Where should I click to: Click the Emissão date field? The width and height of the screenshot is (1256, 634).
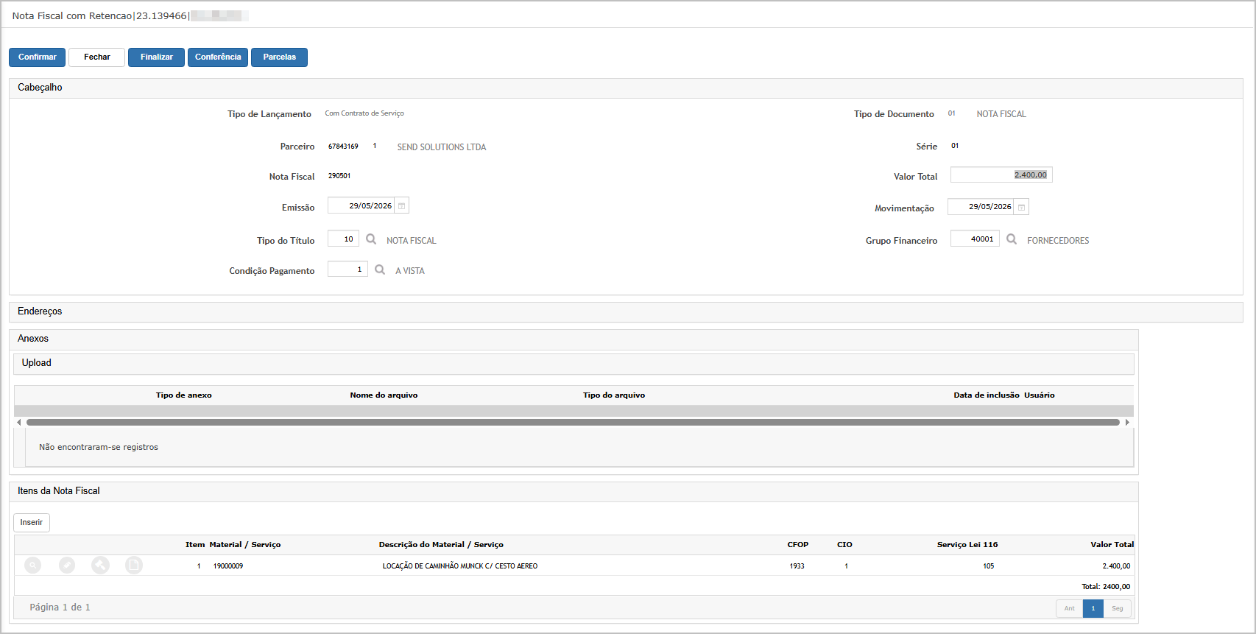coord(361,206)
